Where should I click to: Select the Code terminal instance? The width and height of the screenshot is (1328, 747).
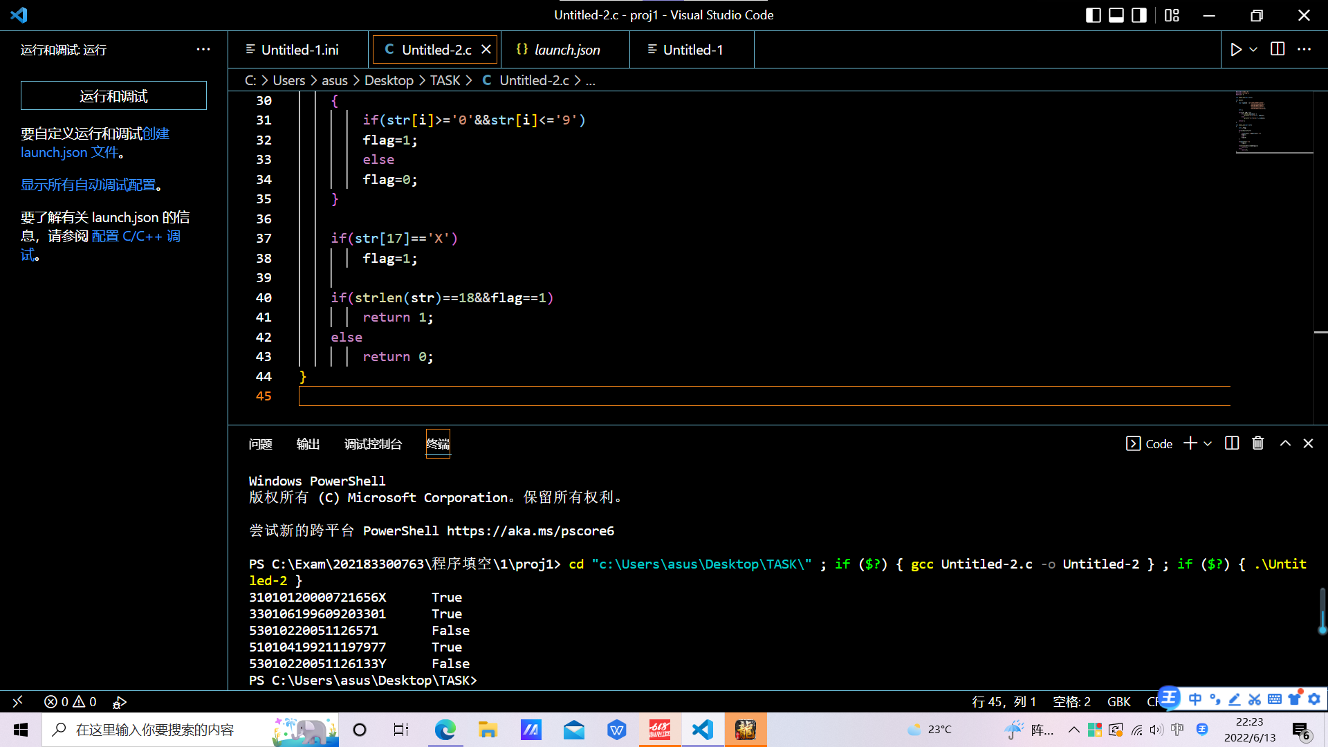[x=1150, y=444]
